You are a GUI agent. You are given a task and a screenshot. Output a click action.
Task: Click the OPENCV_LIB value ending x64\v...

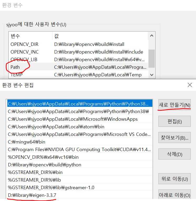point(99,60)
